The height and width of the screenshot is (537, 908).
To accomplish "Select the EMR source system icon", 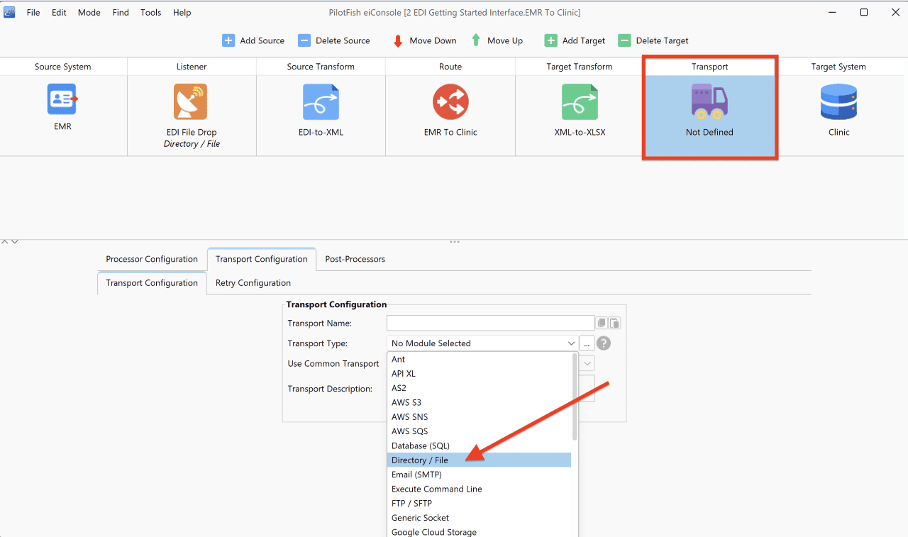I will [x=62, y=100].
